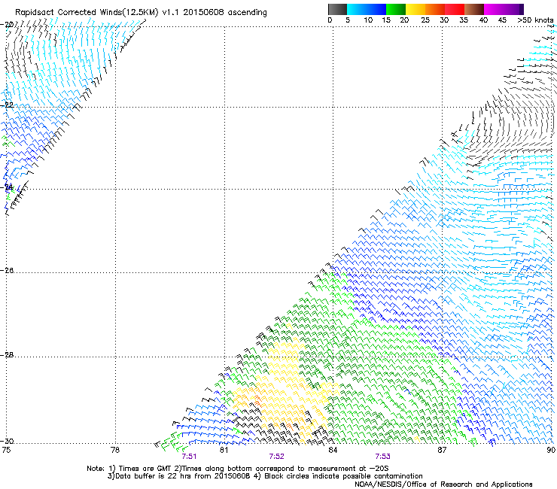Click the 7:52 time marker
This screenshot has width=557, height=489.
(276, 457)
